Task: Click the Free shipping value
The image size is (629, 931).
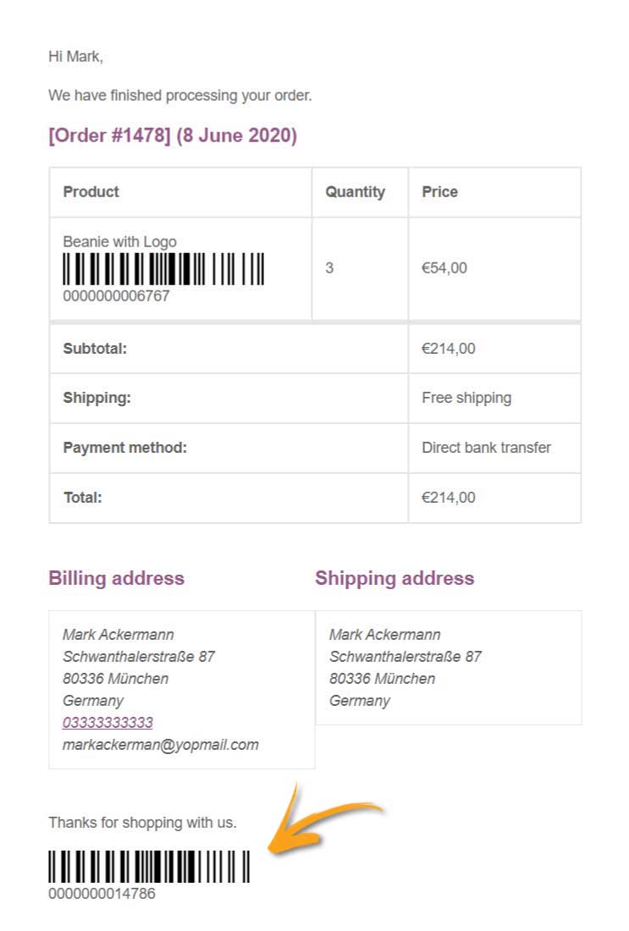Action: coord(466,398)
